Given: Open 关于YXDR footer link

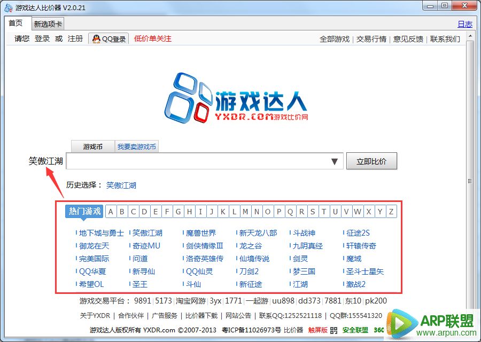Looking at the screenshot, I should pos(95,316).
